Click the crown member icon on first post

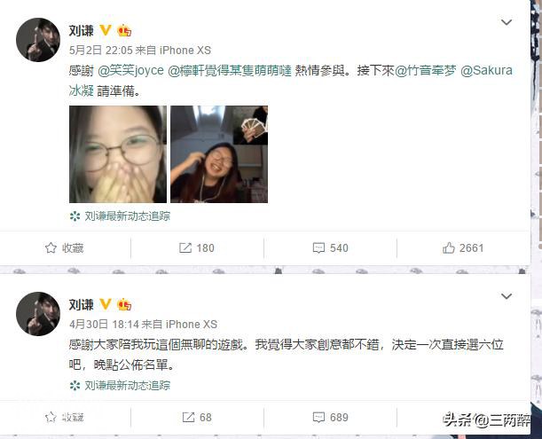coord(124,31)
